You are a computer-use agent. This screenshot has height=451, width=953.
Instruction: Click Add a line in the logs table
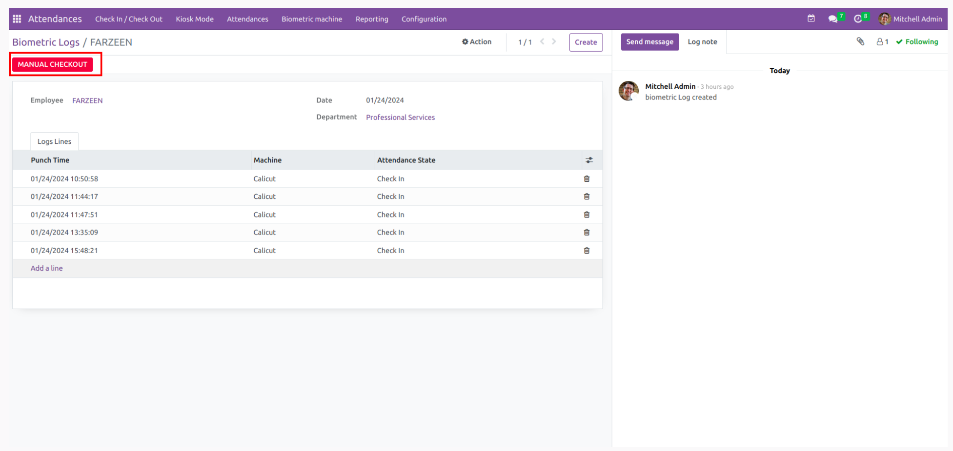[46, 268]
